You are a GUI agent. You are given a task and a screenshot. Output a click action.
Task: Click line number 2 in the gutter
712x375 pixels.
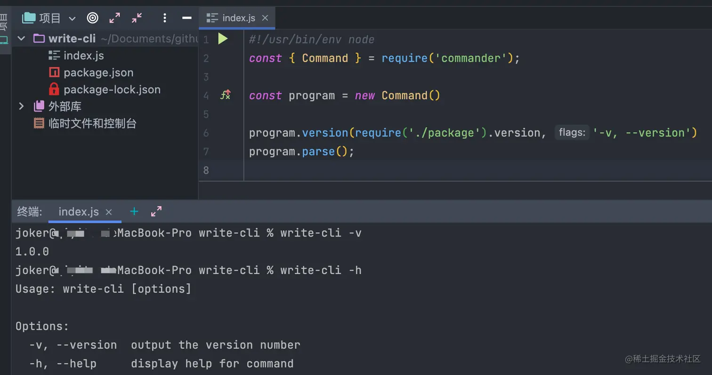206,58
